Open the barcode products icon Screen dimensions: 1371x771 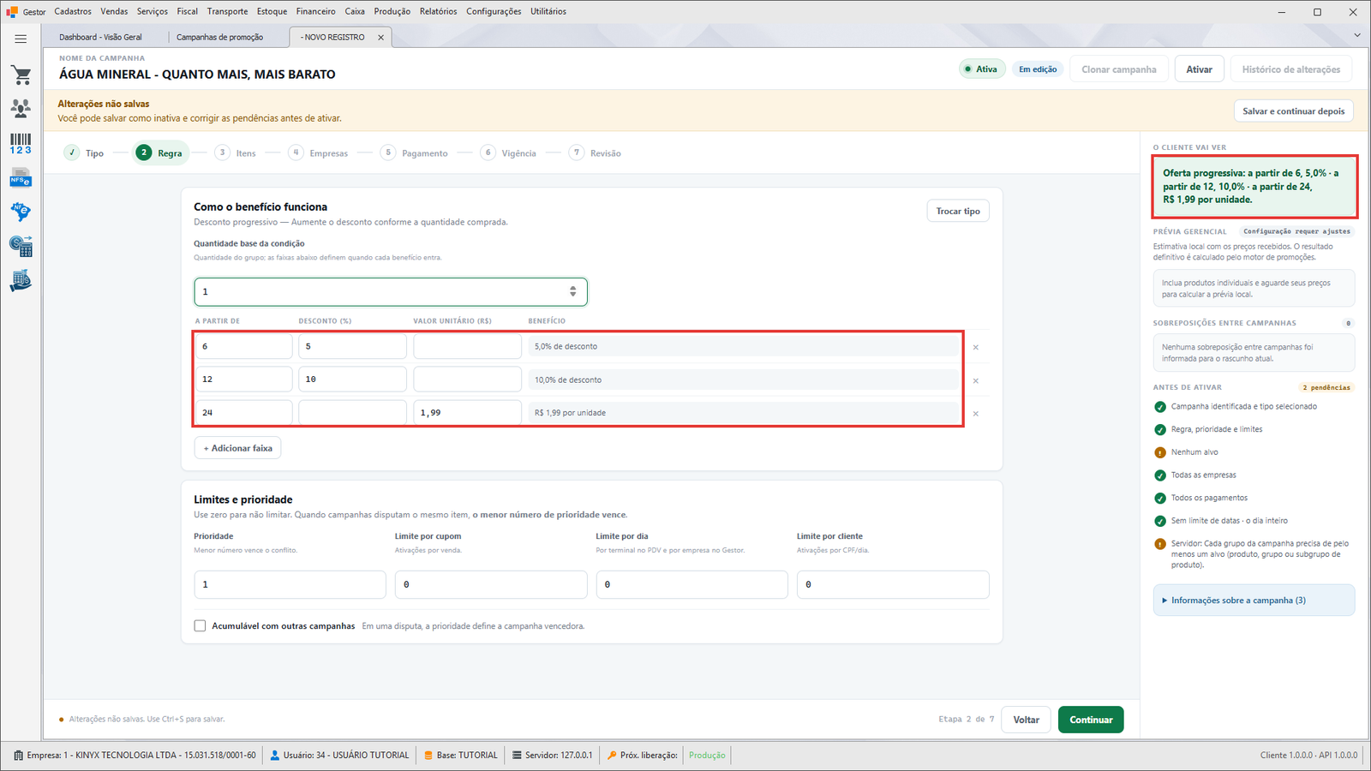pos(21,144)
